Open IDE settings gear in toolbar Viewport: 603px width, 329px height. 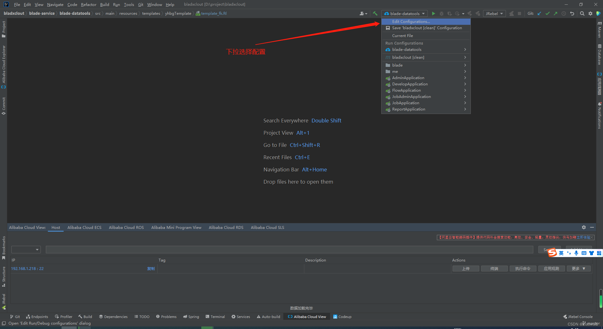[x=590, y=13]
